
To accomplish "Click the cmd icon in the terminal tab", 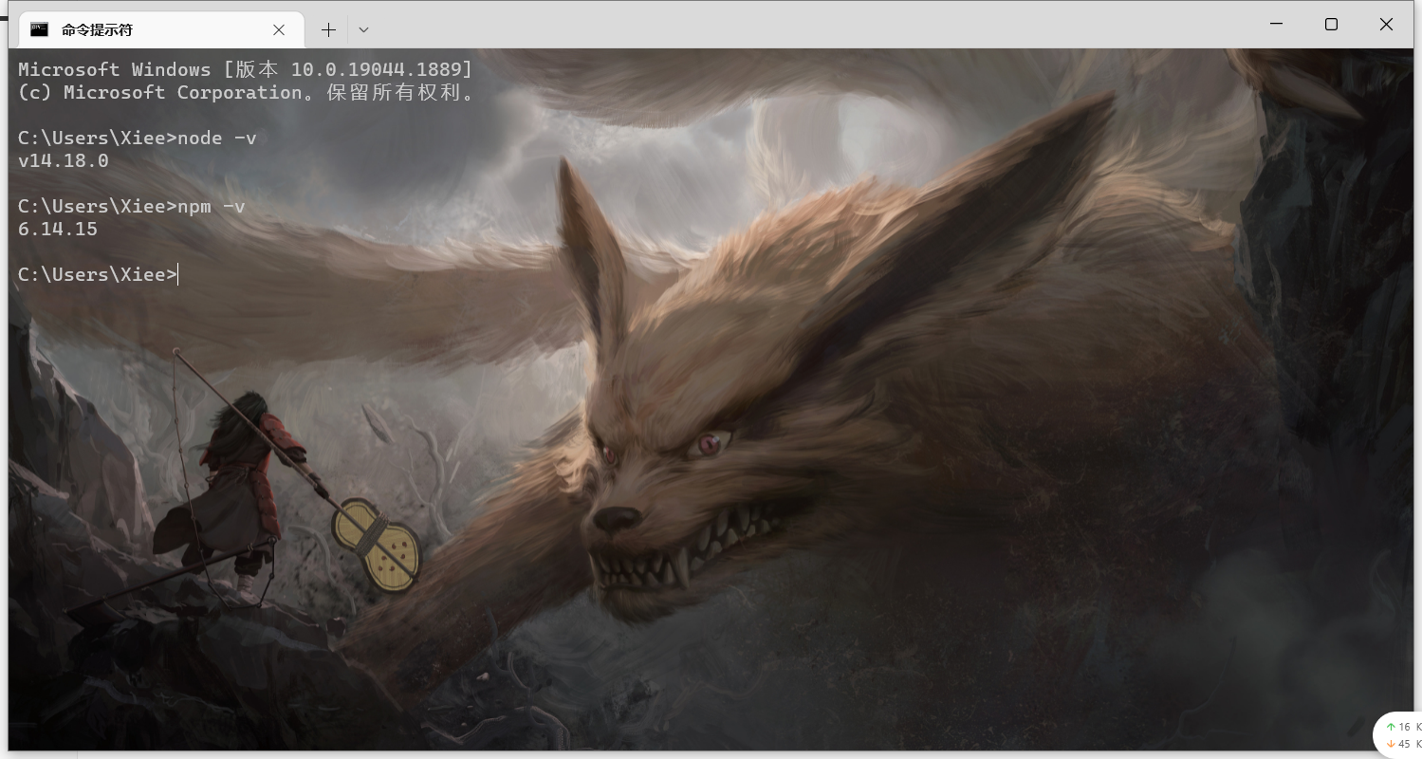I will [39, 29].
